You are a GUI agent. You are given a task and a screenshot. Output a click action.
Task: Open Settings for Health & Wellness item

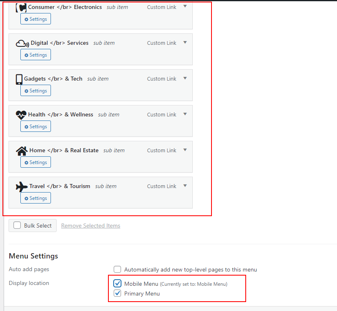36,127
